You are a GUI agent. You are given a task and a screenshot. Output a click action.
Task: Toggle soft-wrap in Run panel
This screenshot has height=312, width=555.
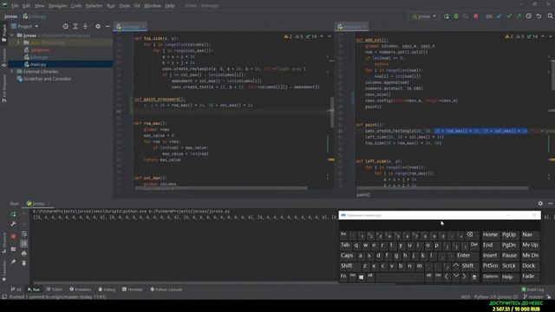pos(23,234)
